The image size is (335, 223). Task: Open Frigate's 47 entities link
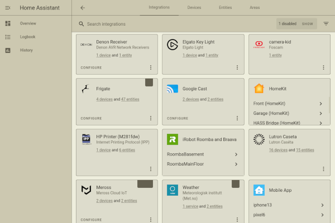pyautogui.click(x=130, y=99)
